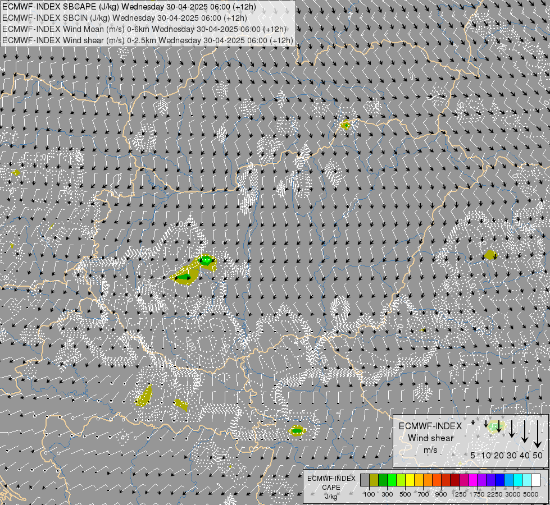This screenshot has height=505, width=550.
Task: Click the 900 tick label in CAPE legend
Action: click(441, 494)
